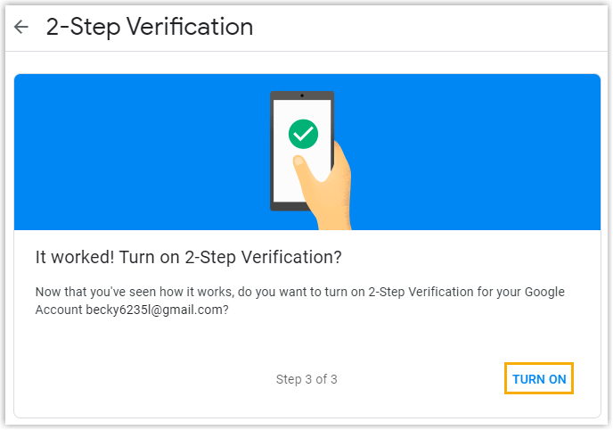Viewport: 613px width, 430px height.
Task: Click the "Step 3 of 3" indicator
Action: pos(306,379)
